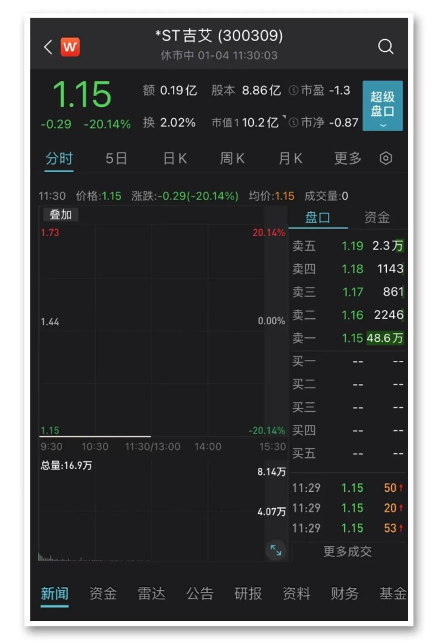Screen dimensions: 437x643
Task: Tap the large 1.15 current price
Action: [82, 95]
